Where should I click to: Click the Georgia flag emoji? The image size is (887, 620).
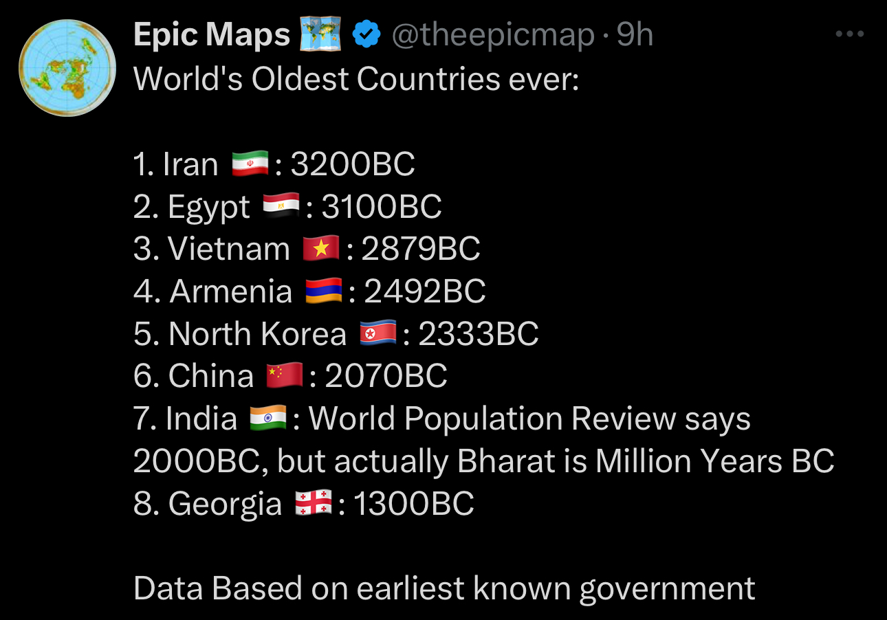(313, 505)
